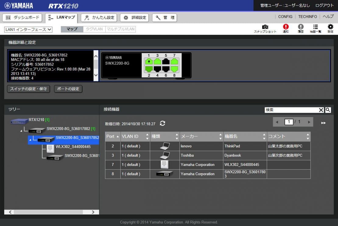
Task: Open the Detailed Settings (詳細設定) tab
Action: click(x=135, y=18)
